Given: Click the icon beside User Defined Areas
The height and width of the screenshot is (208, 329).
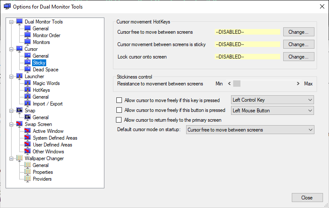Looking at the screenshot, I should point(27,145).
